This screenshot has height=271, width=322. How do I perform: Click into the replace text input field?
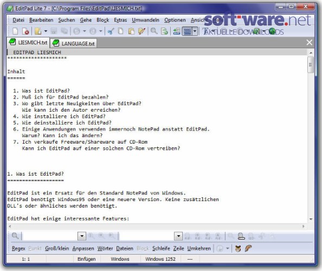pyautogui.click(x=146, y=236)
